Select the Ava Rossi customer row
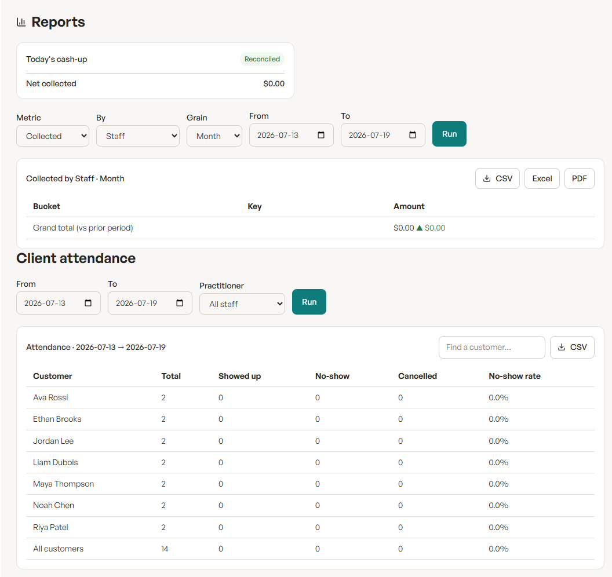This screenshot has height=577, width=612. pos(310,397)
